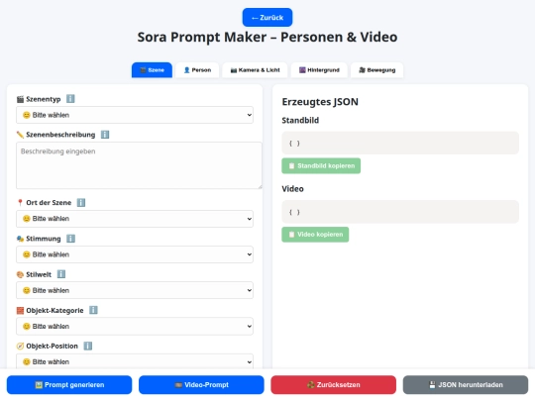535x401 pixels.
Task: Click Video kopieren button
Action: [315, 235]
